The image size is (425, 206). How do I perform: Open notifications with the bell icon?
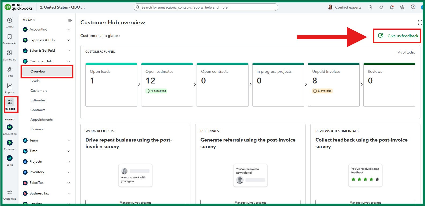click(392, 7)
